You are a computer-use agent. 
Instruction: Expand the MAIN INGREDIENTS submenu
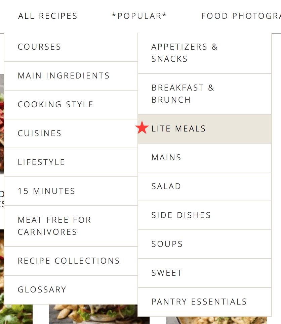[x=64, y=76]
